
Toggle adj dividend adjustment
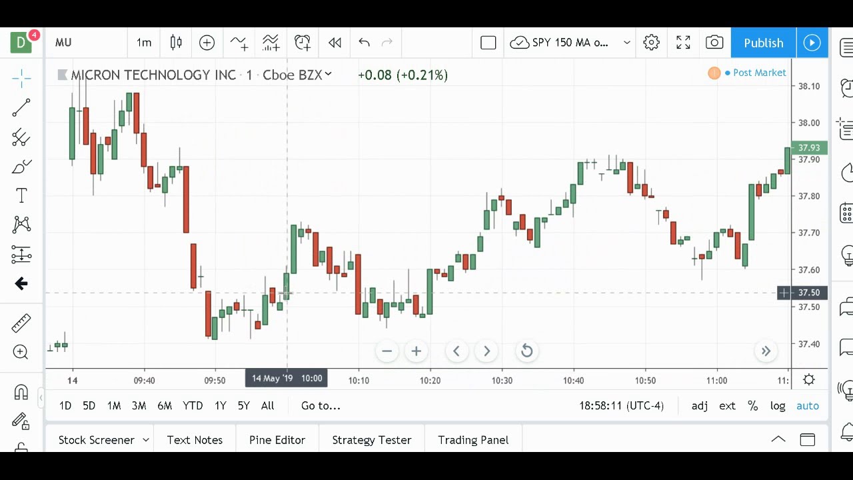click(x=700, y=405)
